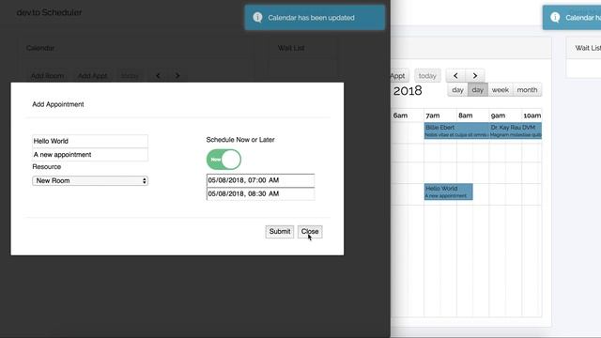Click the dimmed Calendar panel heading
The width and height of the screenshot is (601, 338).
click(x=40, y=48)
